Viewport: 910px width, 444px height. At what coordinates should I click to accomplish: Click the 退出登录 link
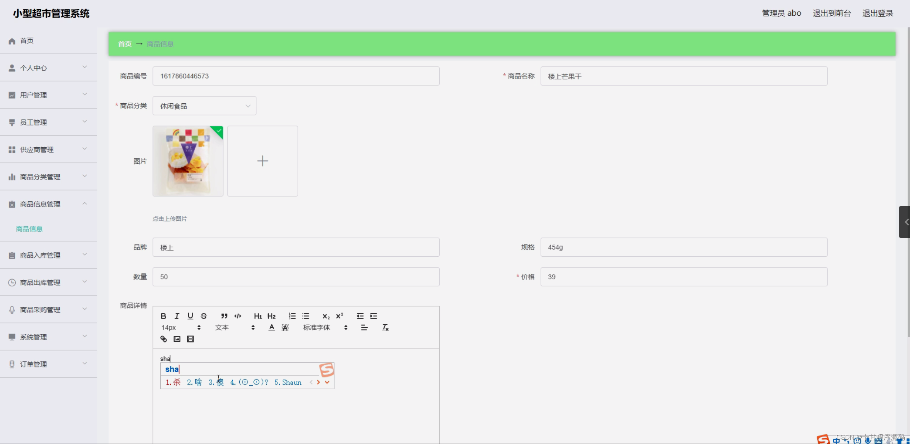point(877,13)
